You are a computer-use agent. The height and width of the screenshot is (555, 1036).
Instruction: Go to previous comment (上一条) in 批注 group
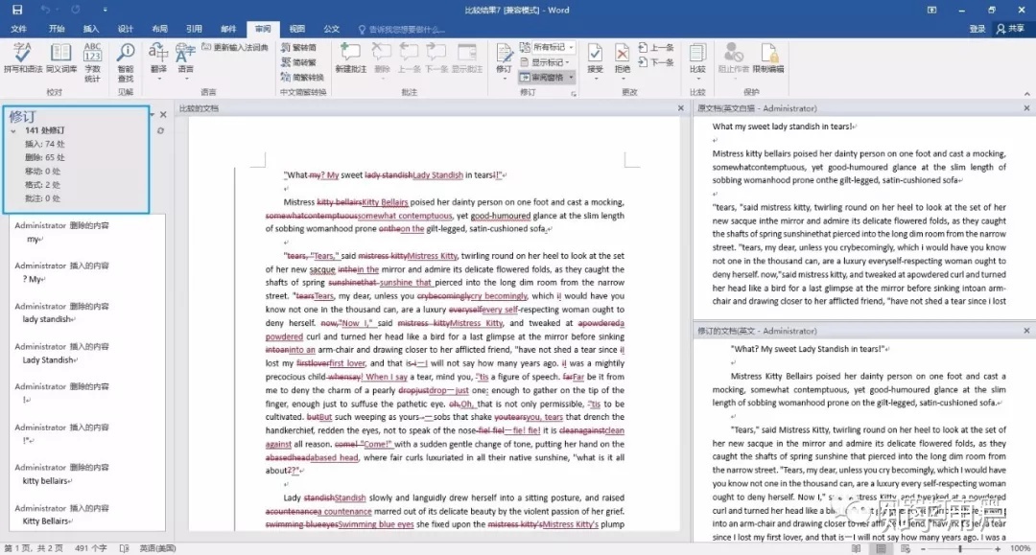point(409,58)
